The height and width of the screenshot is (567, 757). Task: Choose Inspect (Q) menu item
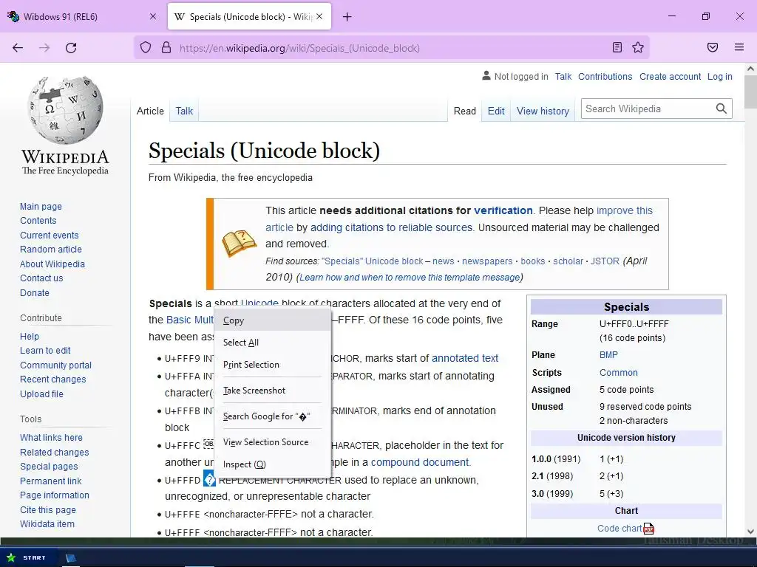[x=272, y=464]
